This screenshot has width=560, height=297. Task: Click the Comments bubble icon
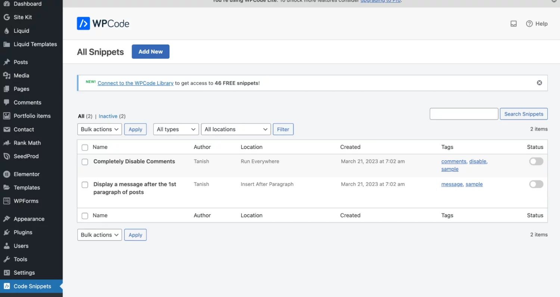pyautogui.click(x=6, y=102)
